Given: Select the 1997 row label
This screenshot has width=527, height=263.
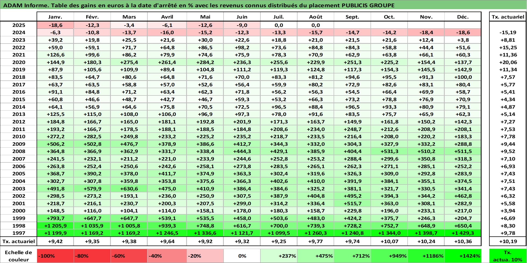Looking at the screenshot, I should [19, 233].
